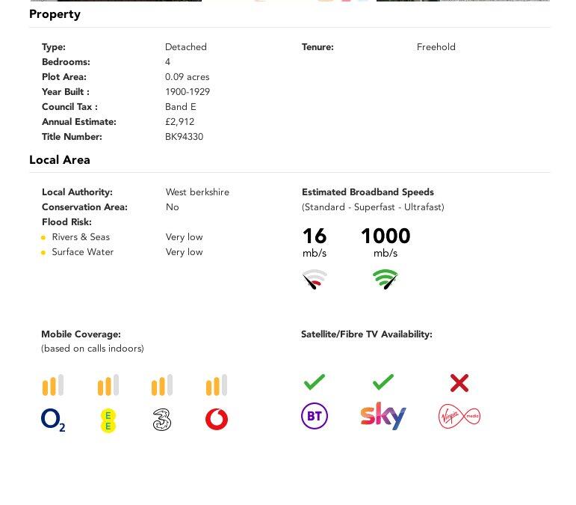Click the Rivers & Seas flood risk item
The image size is (576, 505).
click(81, 237)
